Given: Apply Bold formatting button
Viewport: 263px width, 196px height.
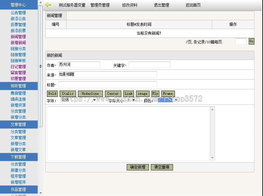Looking at the screenshot, I should tap(52, 93).
